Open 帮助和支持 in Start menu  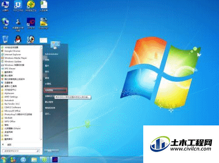[50, 108]
